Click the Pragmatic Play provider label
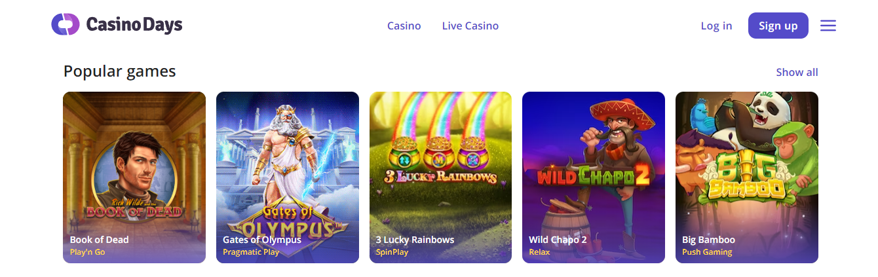878x277 pixels. pos(251,252)
